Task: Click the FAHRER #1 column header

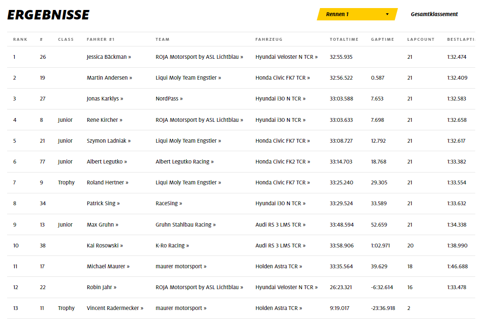Action: click(x=100, y=39)
